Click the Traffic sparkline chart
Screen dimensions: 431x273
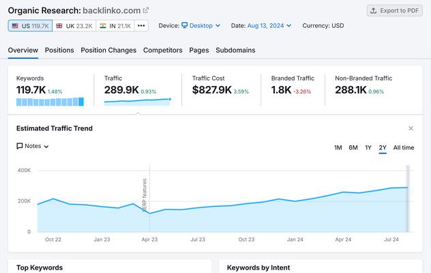138,102
